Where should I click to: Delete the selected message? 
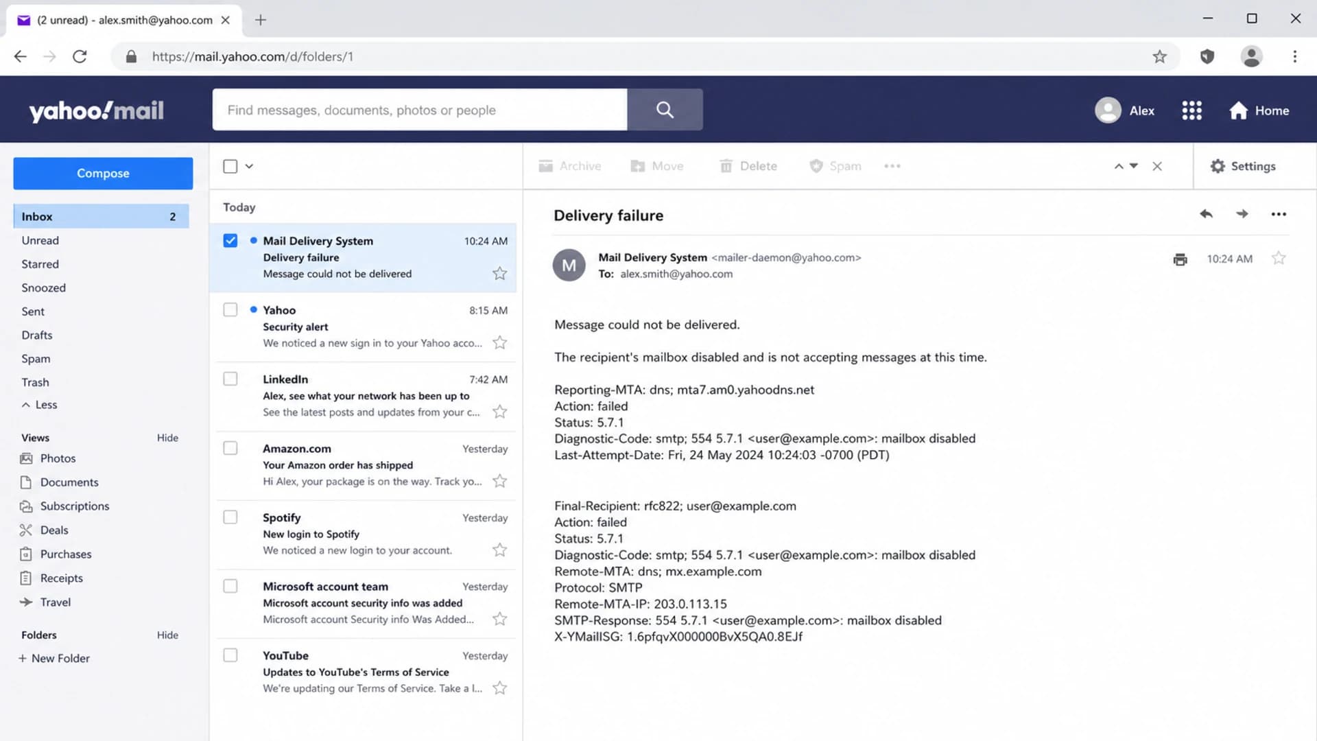pyautogui.click(x=748, y=166)
